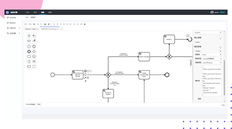This screenshot has width=232, height=129.
Task: Click the redo icon in toolbar
Action: [41, 24]
